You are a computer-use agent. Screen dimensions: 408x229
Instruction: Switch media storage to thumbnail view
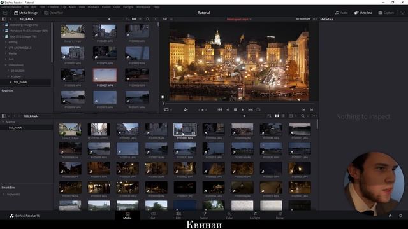click(x=134, y=19)
